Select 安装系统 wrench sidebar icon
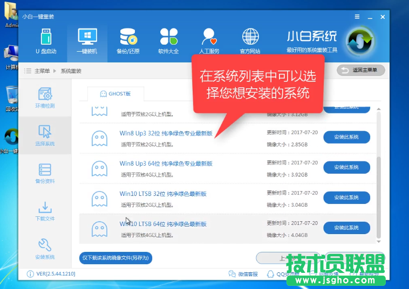 tap(45, 249)
